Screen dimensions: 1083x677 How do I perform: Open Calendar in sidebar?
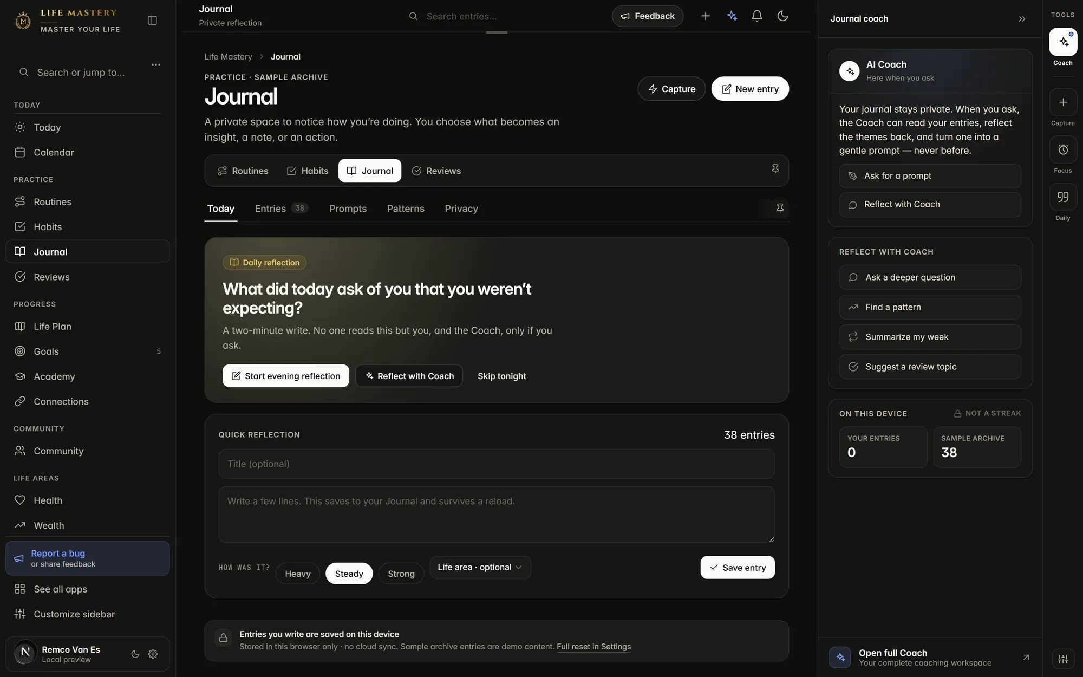(x=88, y=152)
